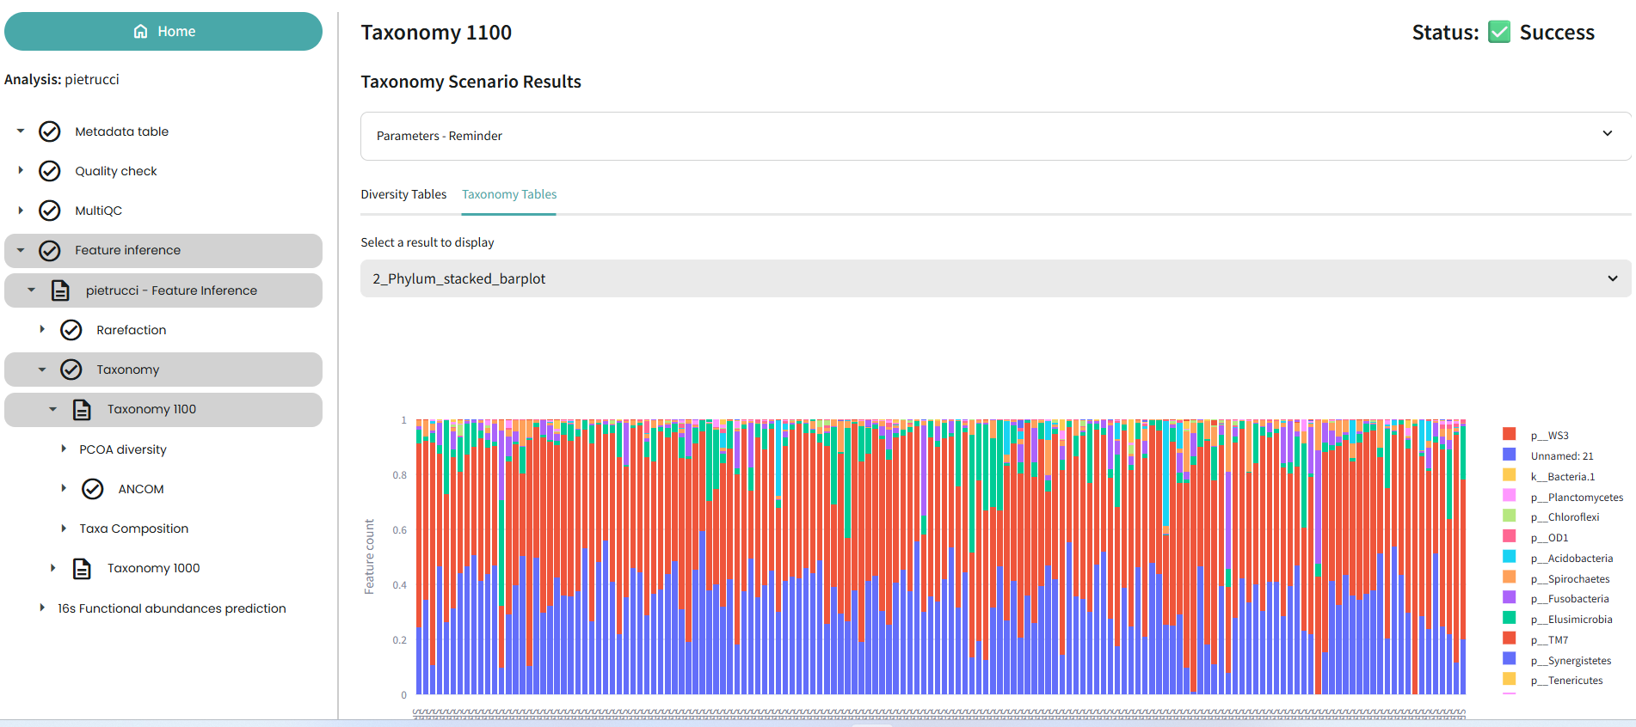Open Taxa Composition in sidebar

(134, 528)
